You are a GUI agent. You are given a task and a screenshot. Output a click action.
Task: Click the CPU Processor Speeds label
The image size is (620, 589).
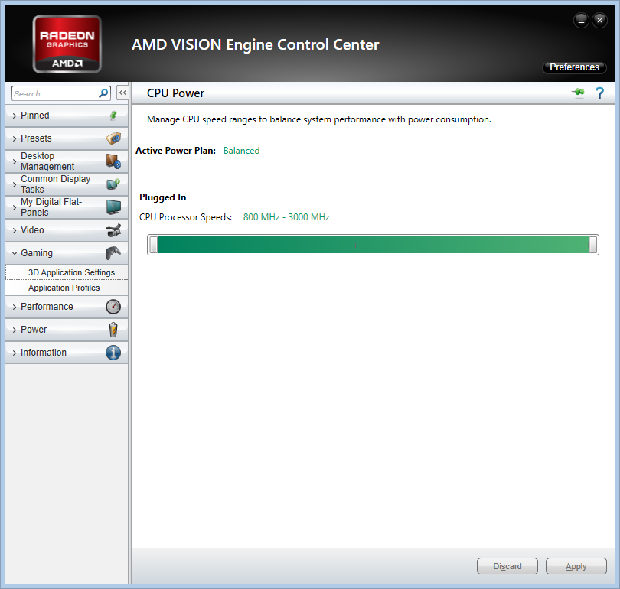pos(185,217)
